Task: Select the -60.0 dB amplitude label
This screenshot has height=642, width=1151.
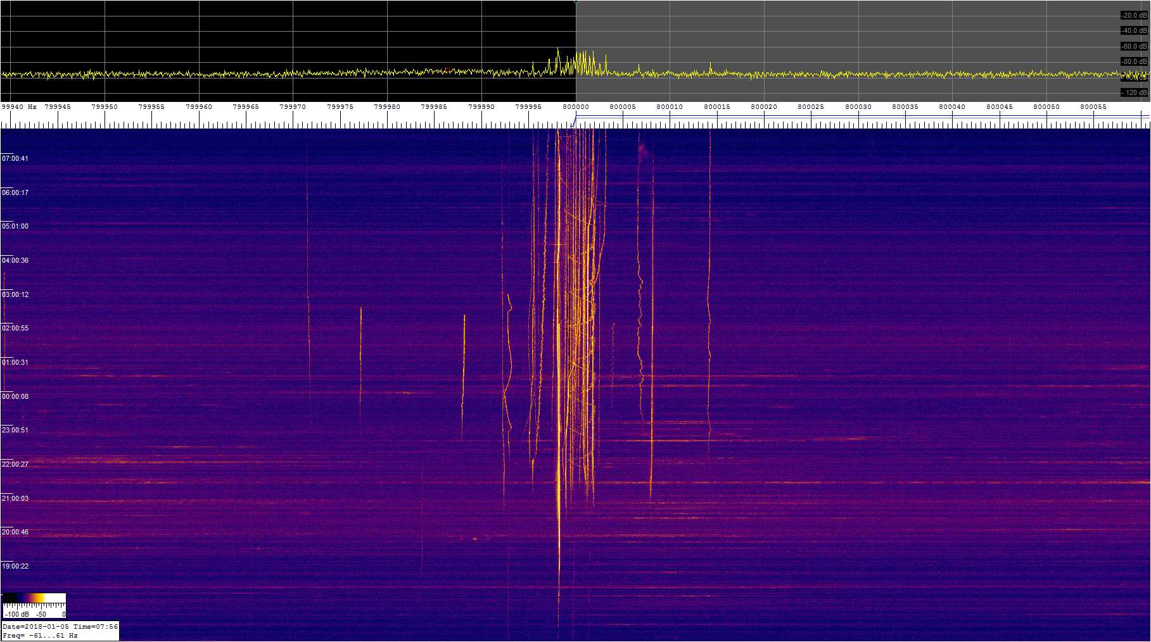Action: [x=1134, y=46]
